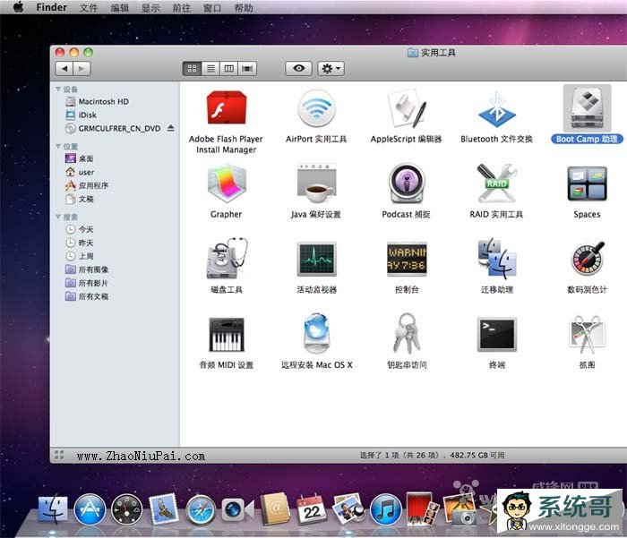Click the Quick Look eye button
The height and width of the screenshot is (538, 627).
pos(298,68)
